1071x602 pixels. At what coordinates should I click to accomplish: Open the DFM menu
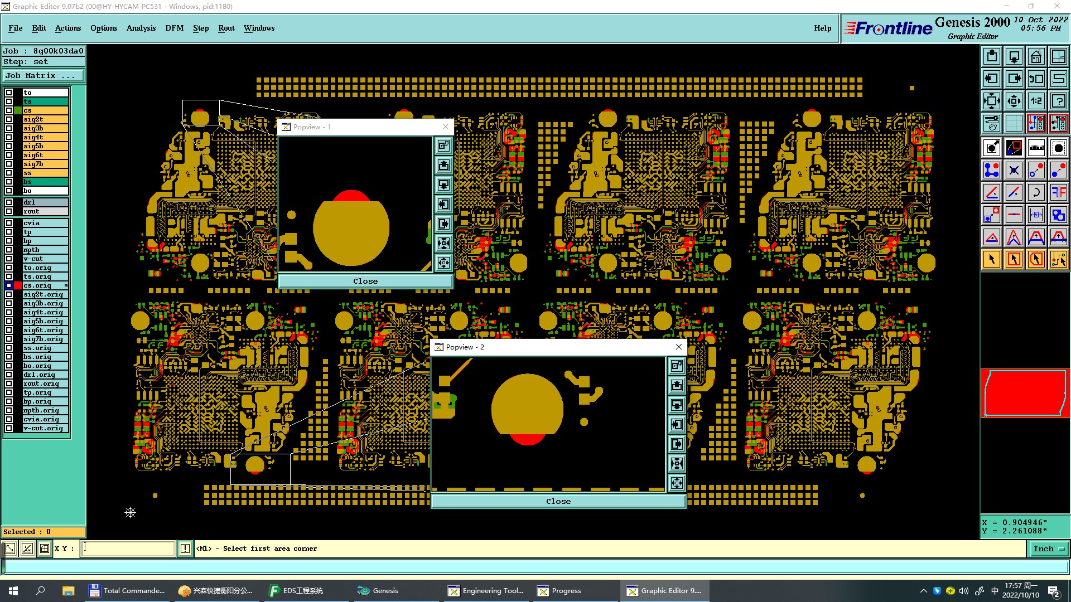(174, 28)
